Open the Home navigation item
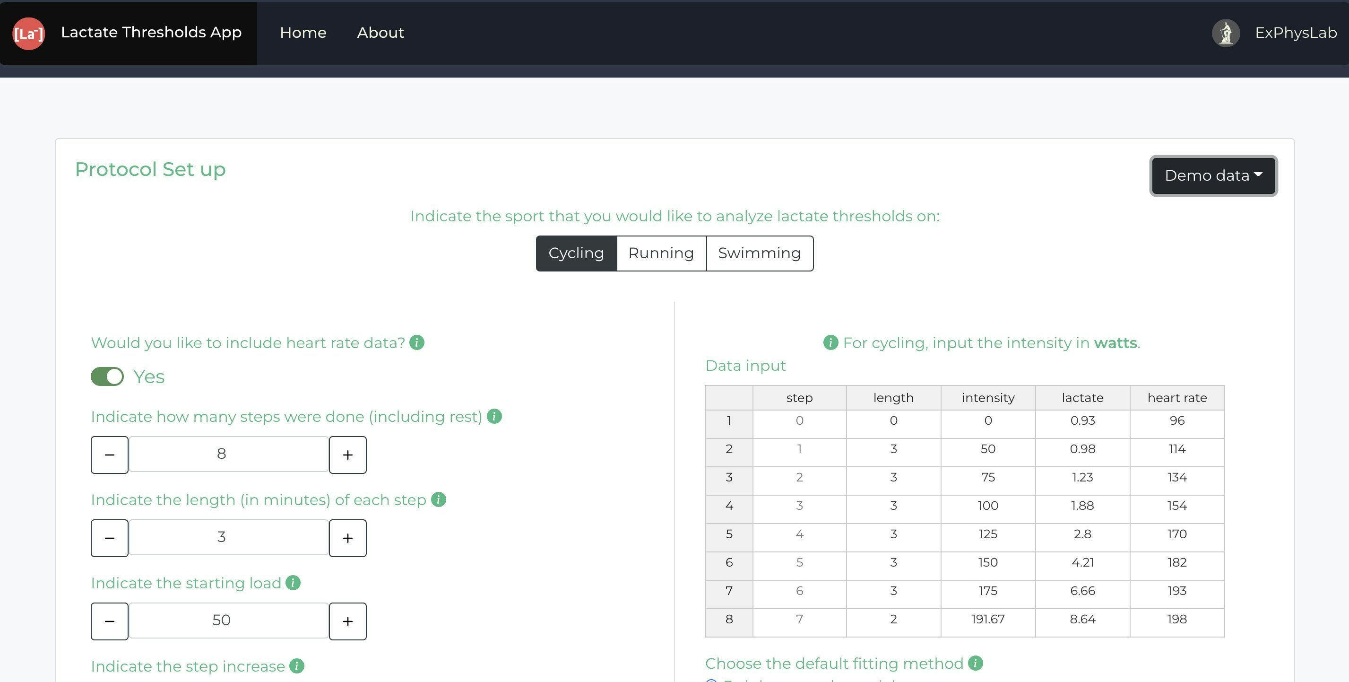The image size is (1349, 682). [303, 33]
